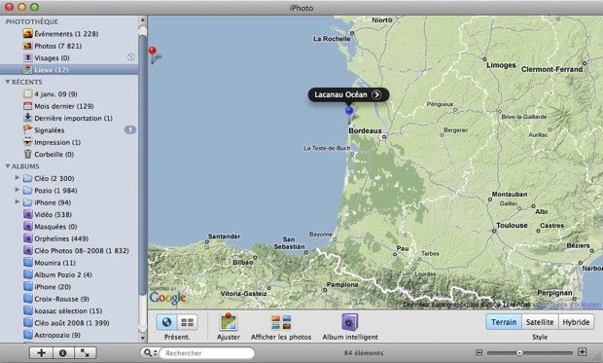Click the zoom out minus icon
603x363 pixels.
pyautogui.click(x=479, y=352)
